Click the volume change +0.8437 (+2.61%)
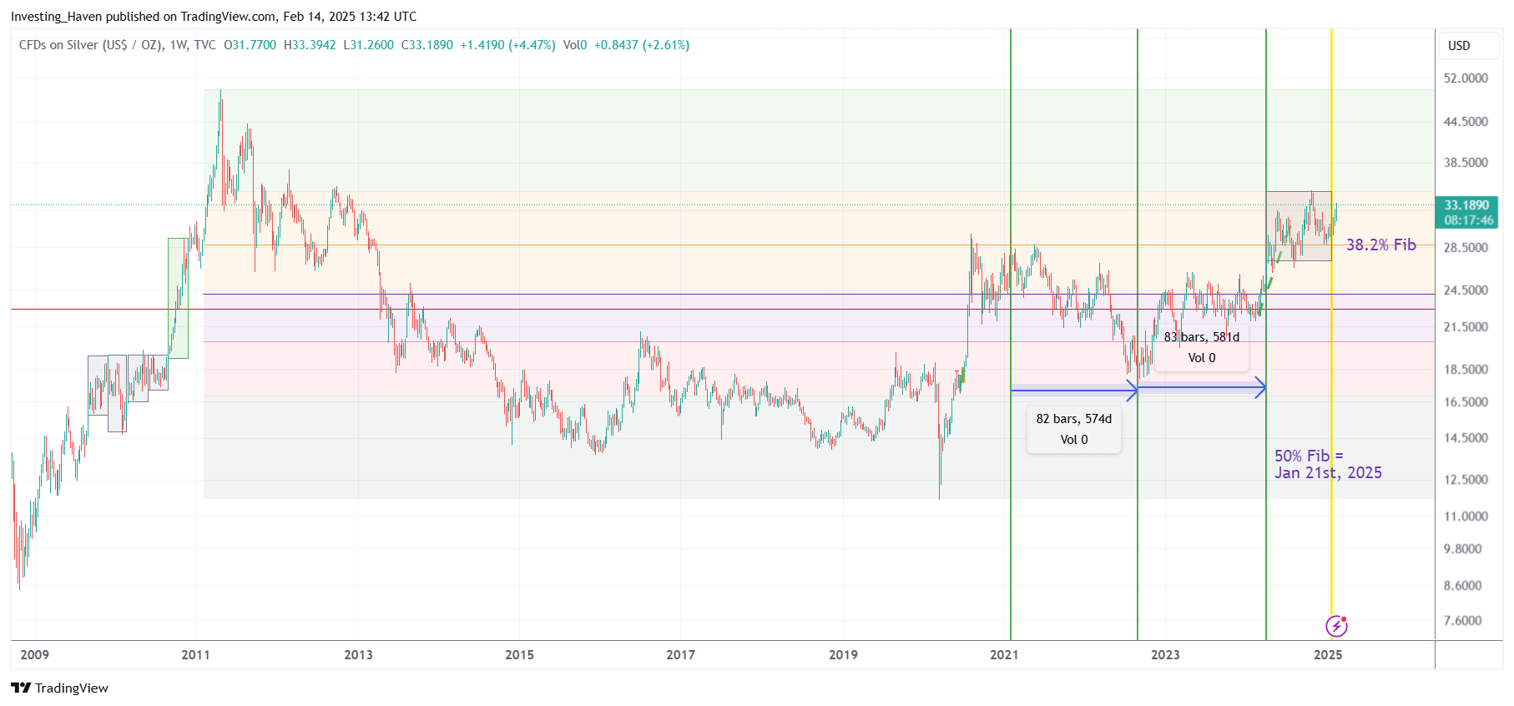The height and width of the screenshot is (706, 1514). (x=642, y=45)
